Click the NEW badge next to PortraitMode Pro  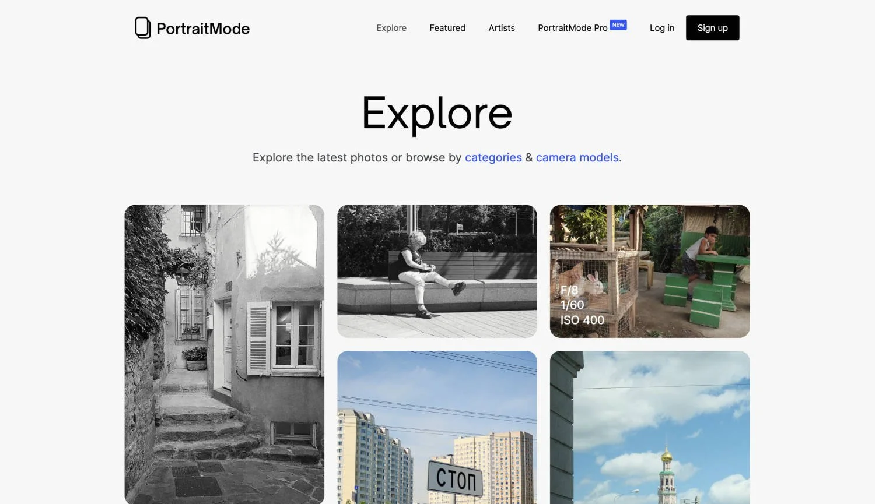[x=618, y=25]
